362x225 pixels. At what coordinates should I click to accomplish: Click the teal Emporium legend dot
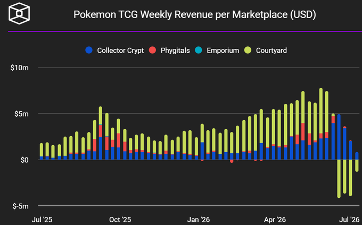tap(199, 50)
